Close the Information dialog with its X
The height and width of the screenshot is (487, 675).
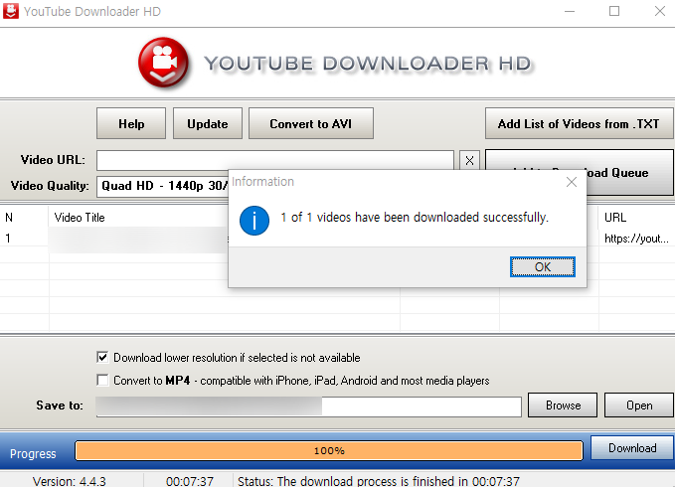pyautogui.click(x=572, y=182)
